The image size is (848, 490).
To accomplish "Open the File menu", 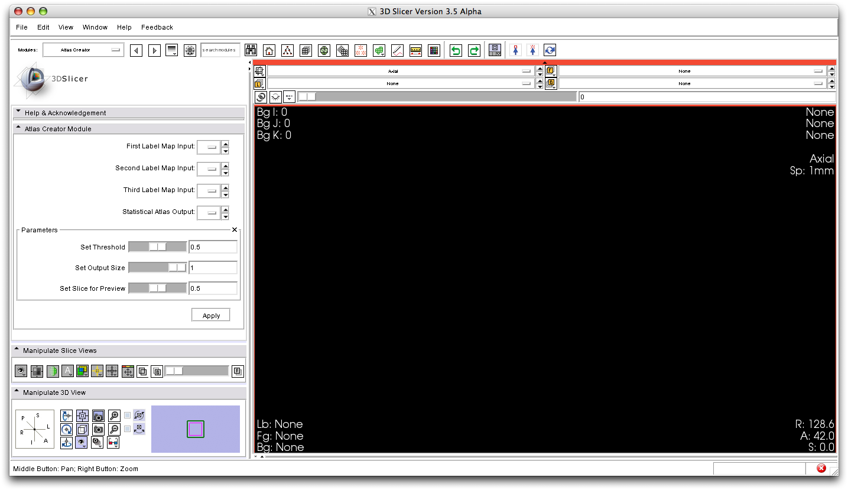I will coord(22,27).
